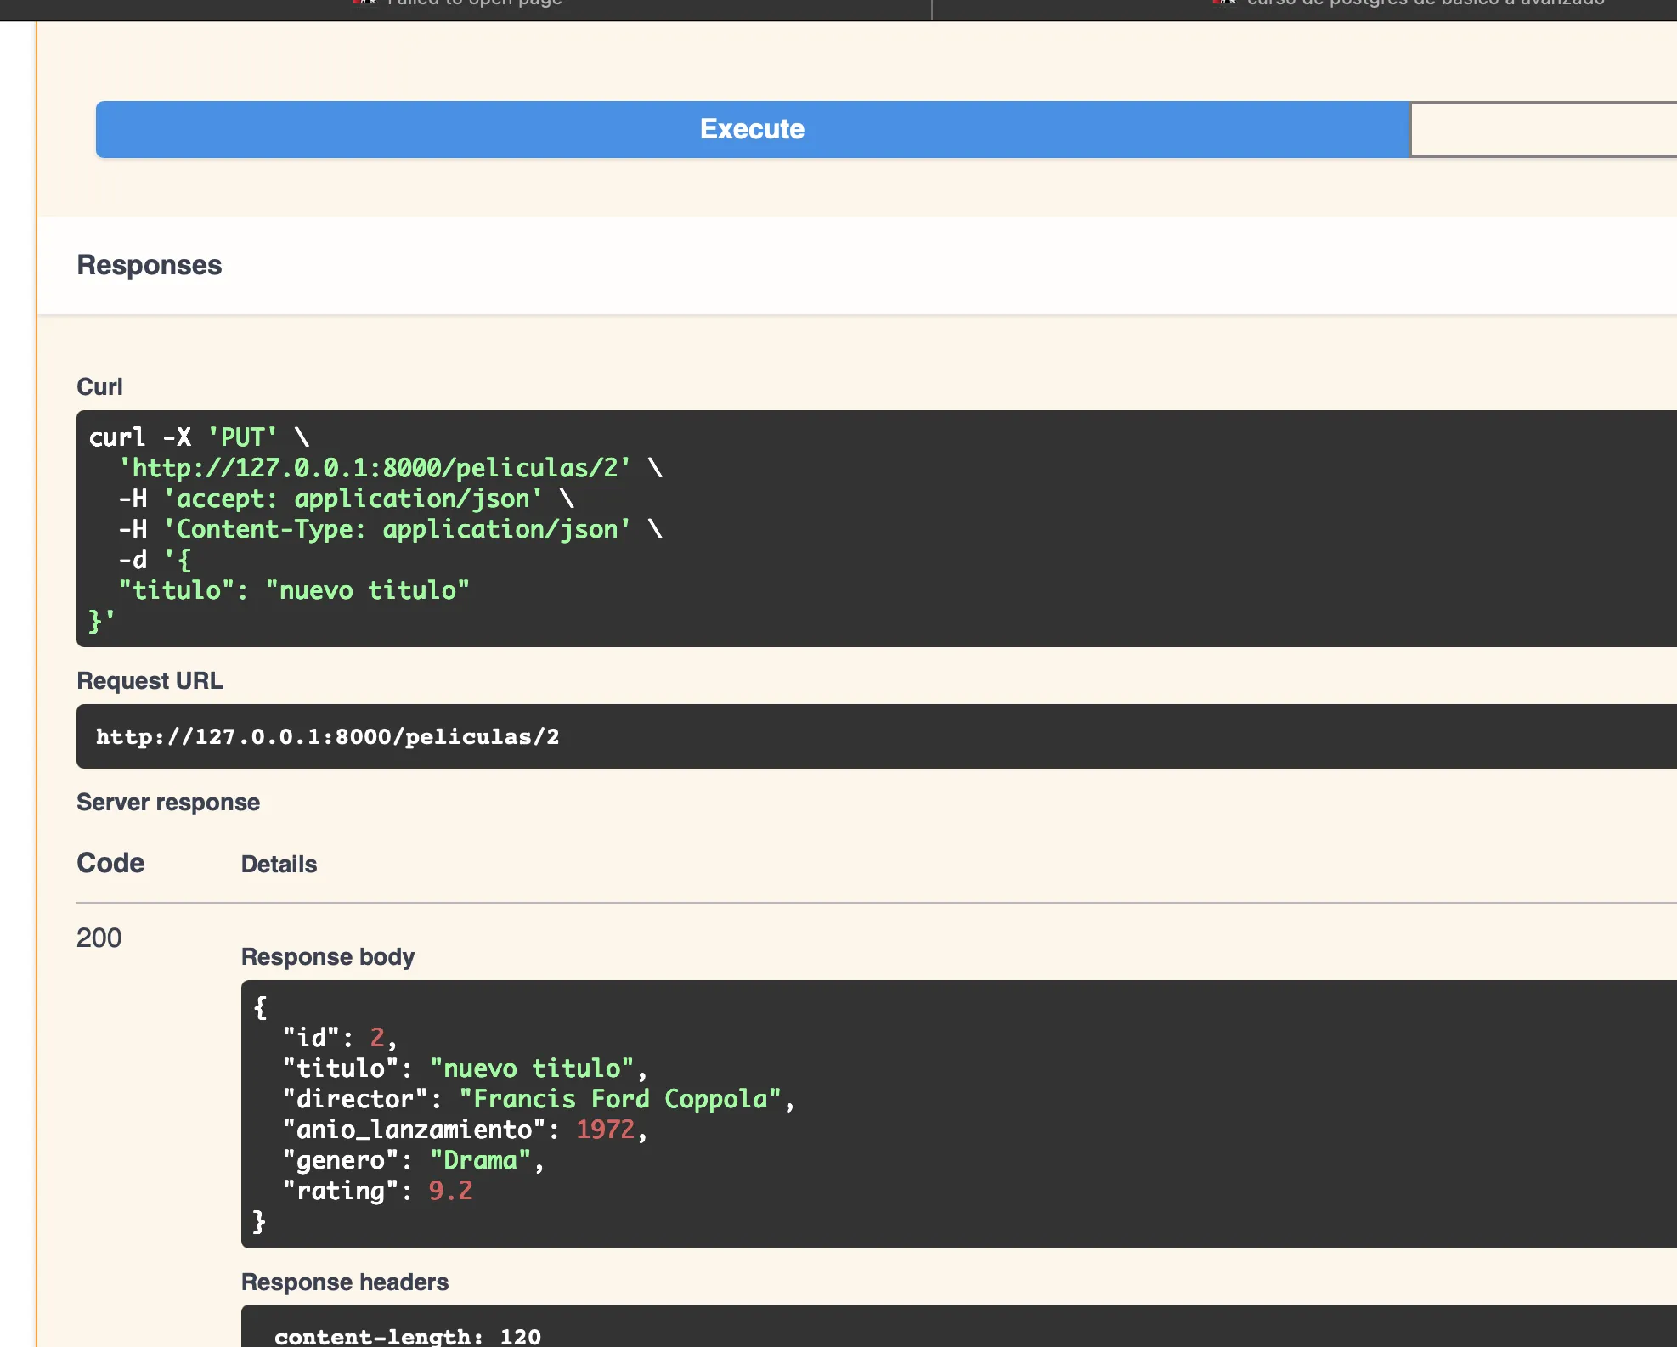Screen dimensions: 1677x1347
Task: Click the 'accept: application/json' header line
Action: (x=347, y=499)
